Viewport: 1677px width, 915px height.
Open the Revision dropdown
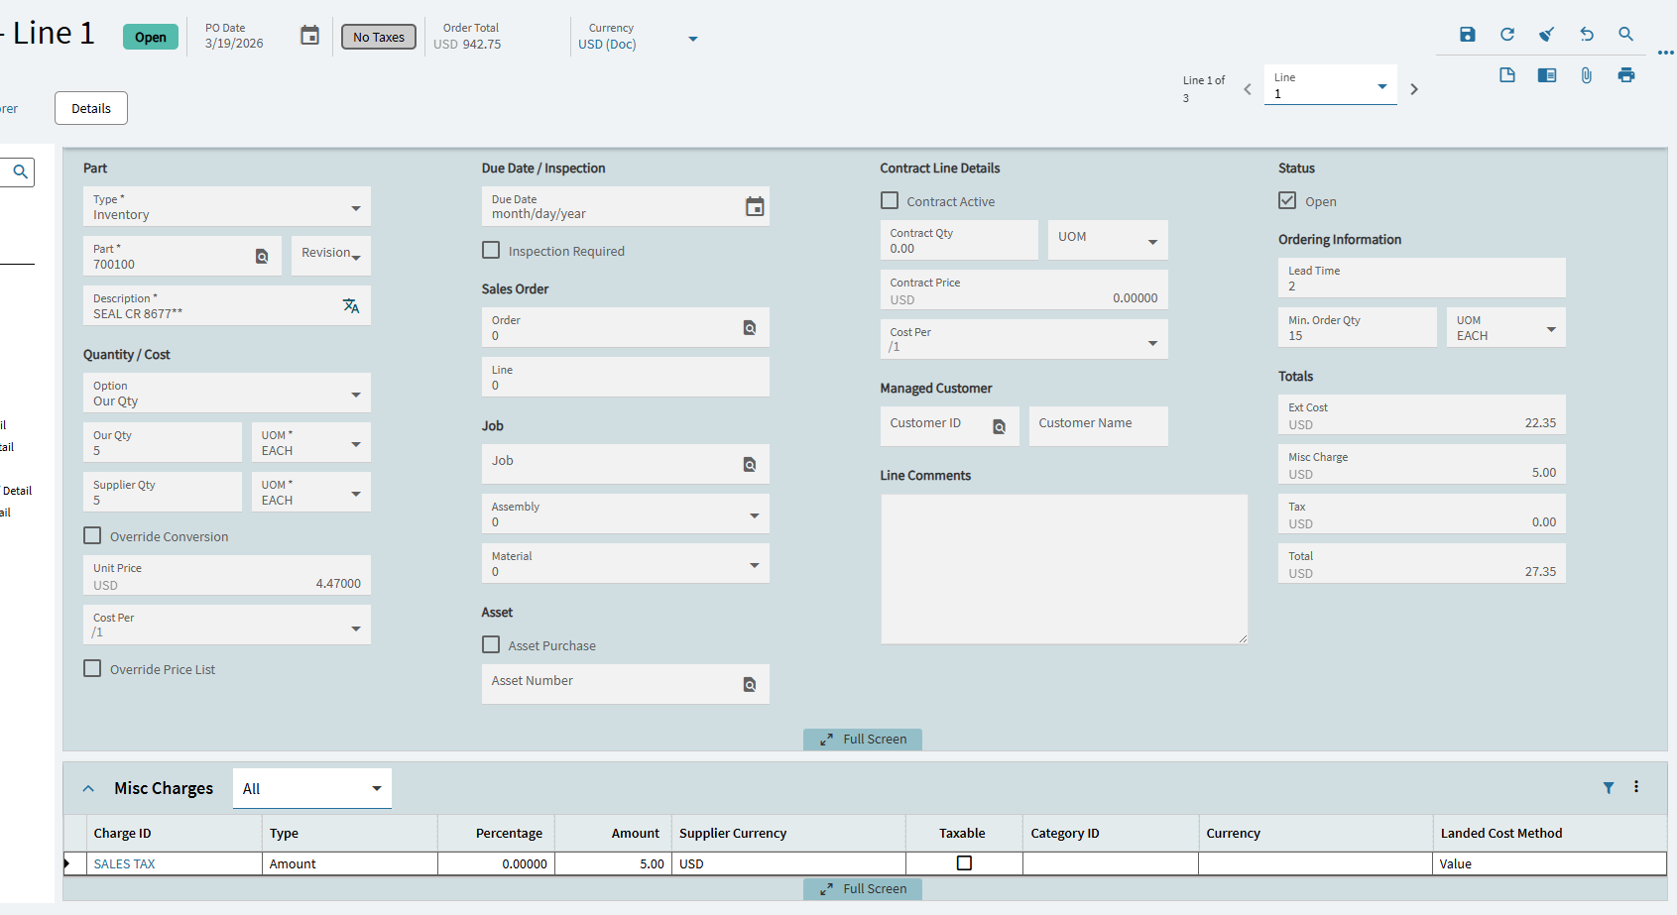tap(356, 258)
